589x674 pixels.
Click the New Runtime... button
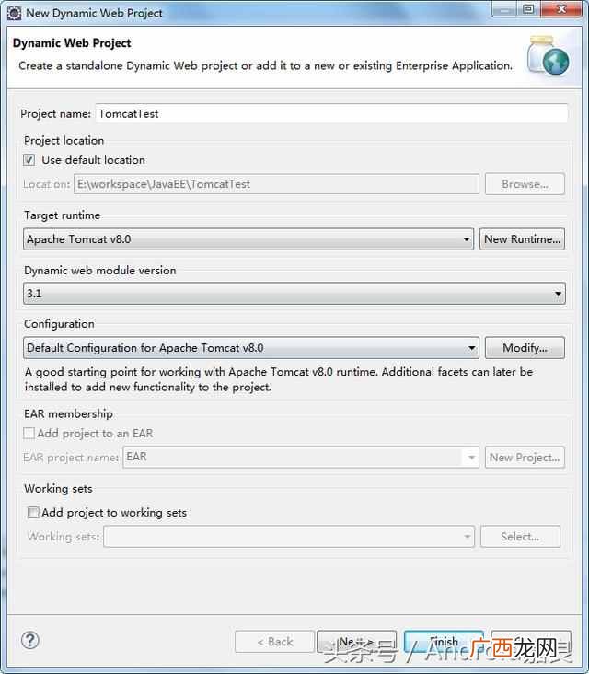coord(522,239)
